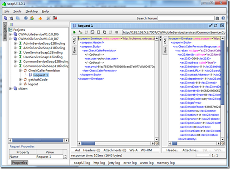Image resolution: width=230 pixels, height=169 pixels.
Task: Expand the citizen project node
Action: coord(11,89)
